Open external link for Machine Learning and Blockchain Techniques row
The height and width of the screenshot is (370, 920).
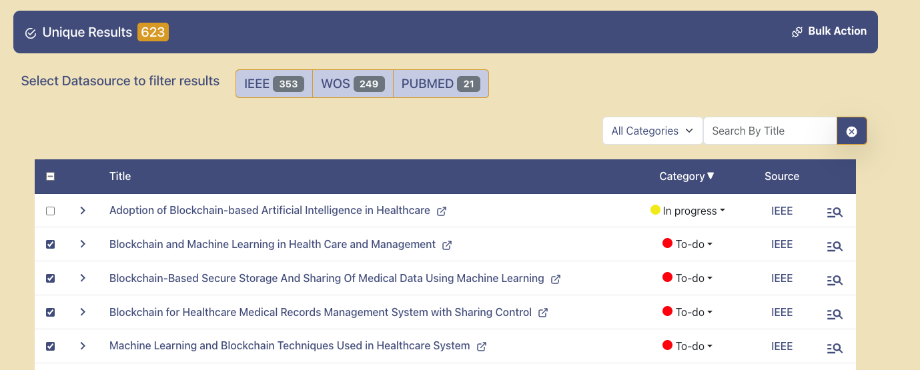pyautogui.click(x=482, y=347)
